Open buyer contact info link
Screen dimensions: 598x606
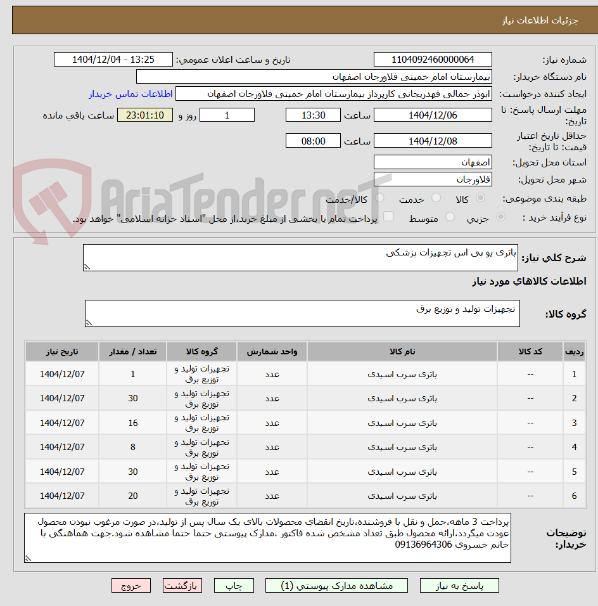[131, 94]
